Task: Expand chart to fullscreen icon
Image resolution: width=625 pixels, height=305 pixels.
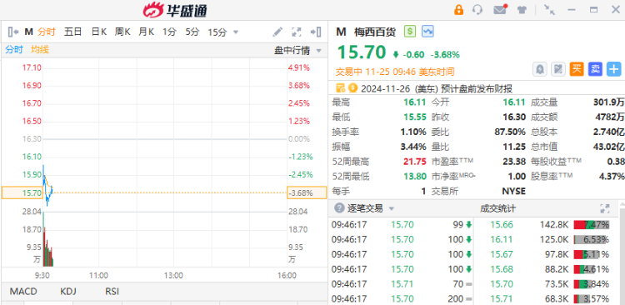Action: point(296,32)
